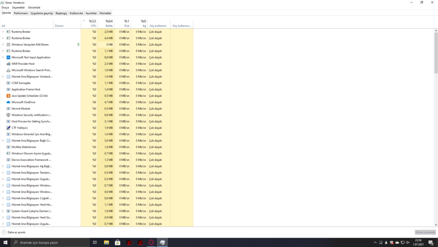Expand the System Guard Çalışma Zamanı row
This screenshot has width=438, height=247.
[x=3, y=211]
